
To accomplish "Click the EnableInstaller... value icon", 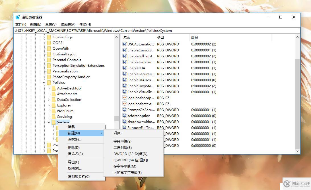I will click(x=125, y=62).
